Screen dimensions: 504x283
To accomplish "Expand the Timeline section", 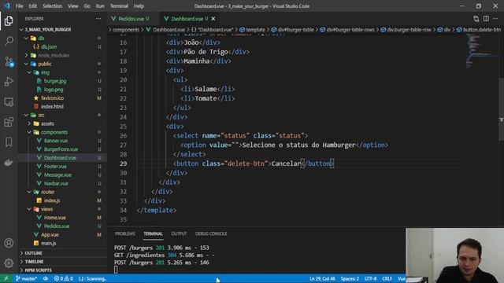I will (34, 262).
